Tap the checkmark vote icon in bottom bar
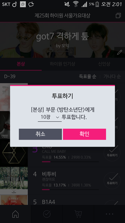The image size is (125, 223). coord(47,214)
